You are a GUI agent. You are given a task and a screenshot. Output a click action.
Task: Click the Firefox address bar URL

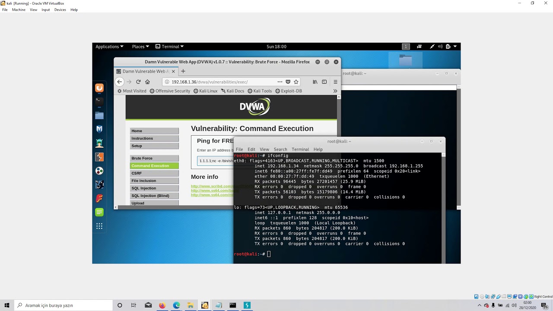tap(210, 82)
